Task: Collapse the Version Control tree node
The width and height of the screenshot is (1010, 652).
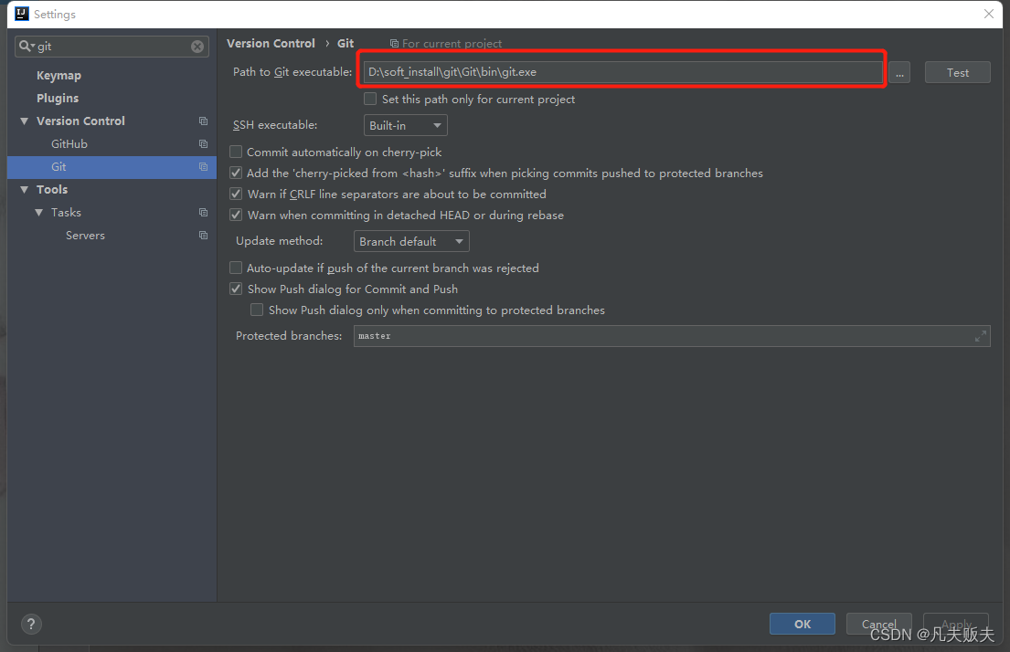Action: coord(25,121)
